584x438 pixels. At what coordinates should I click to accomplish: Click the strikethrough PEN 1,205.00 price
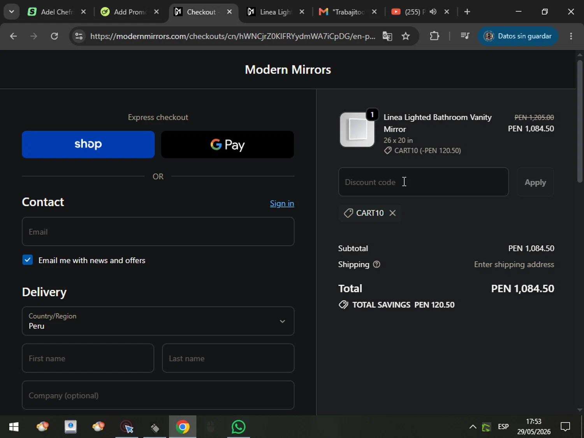tap(534, 117)
